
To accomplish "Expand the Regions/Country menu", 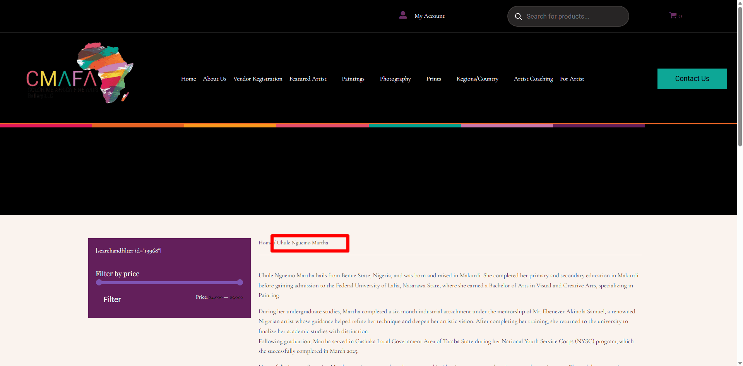I will 477,79.
